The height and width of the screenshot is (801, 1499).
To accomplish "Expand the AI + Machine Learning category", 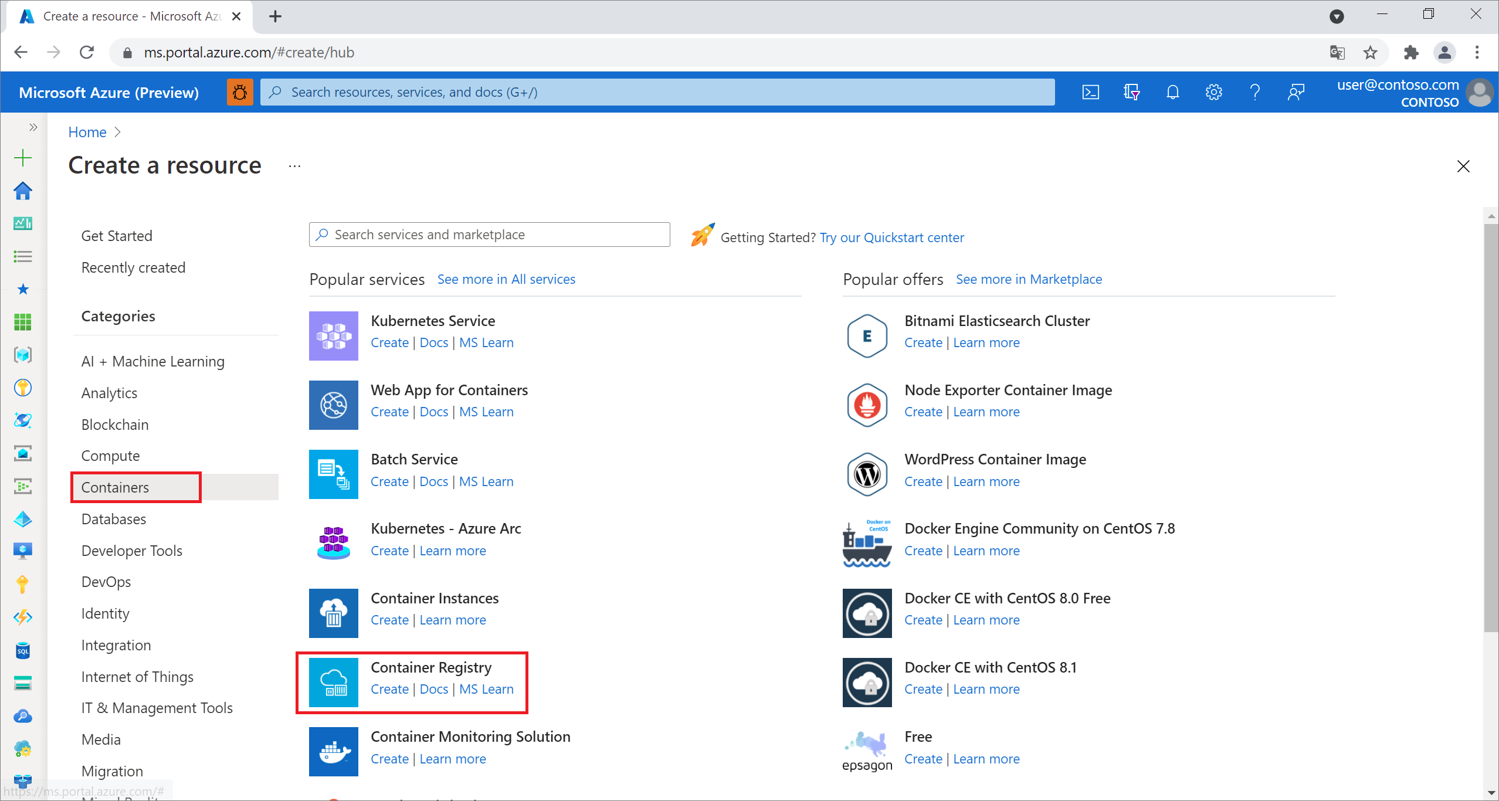I will 152,361.
